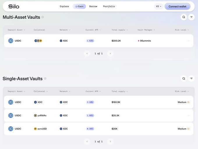This screenshot has width=198, height=149.
Task: Open the Explore tab
Action: (64, 6)
